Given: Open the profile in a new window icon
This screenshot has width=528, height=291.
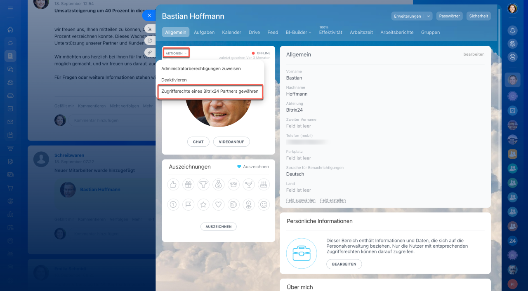Looking at the screenshot, I should pyautogui.click(x=149, y=40).
